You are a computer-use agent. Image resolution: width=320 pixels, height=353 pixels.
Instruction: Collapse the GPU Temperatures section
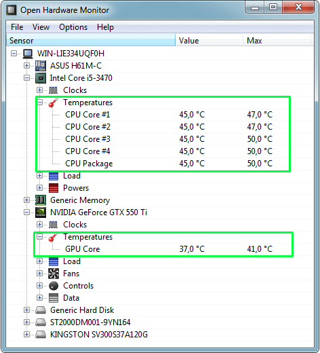pyautogui.click(x=39, y=237)
